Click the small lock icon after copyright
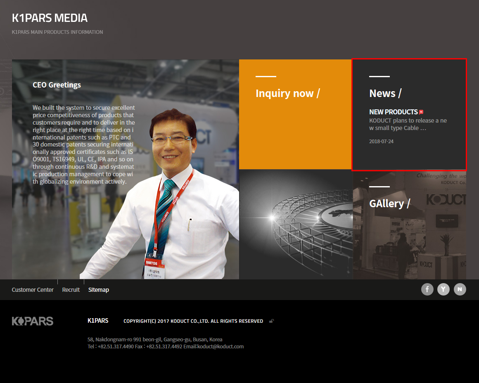The height and width of the screenshot is (383, 479). pyautogui.click(x=271, y=321)
